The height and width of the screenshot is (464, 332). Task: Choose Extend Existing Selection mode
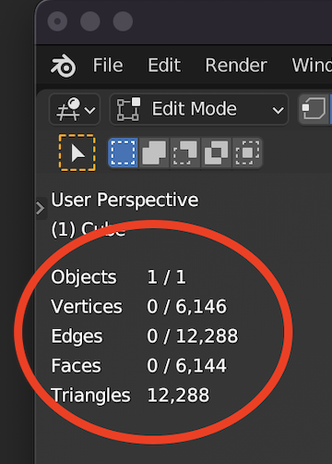[x=154, y=153]
